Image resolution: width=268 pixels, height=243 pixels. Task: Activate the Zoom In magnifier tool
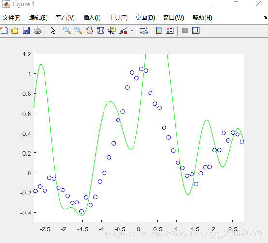click(67, 31)
